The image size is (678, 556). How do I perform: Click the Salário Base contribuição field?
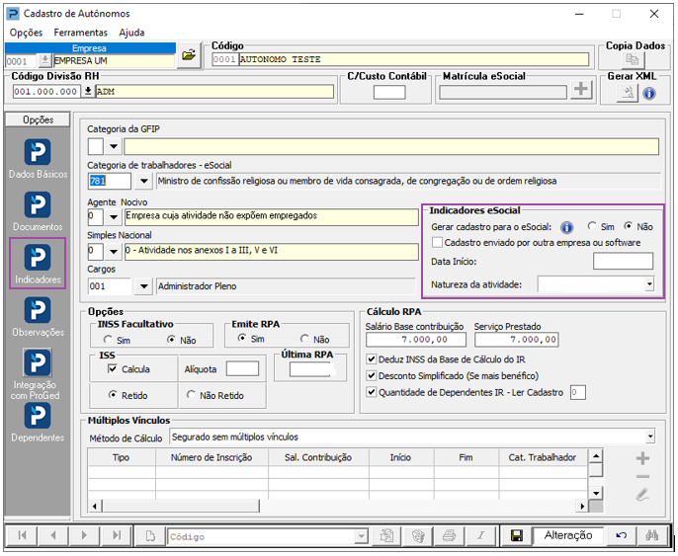[x=415, y=340]
